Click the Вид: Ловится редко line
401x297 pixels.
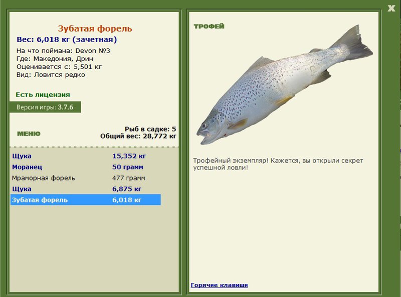[x=51, y=75]
